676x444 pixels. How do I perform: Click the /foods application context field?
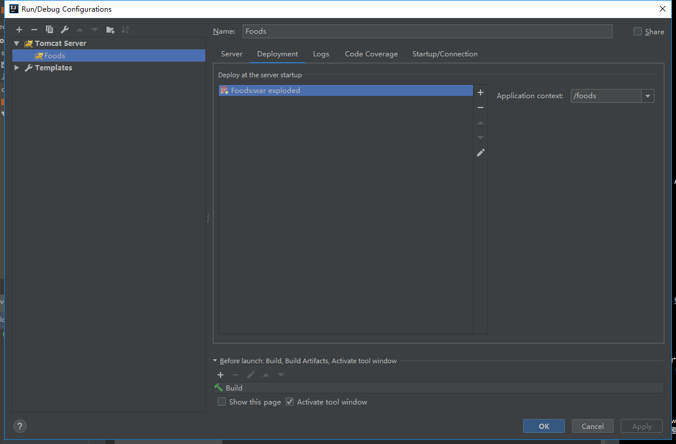pyautogui.click(x=606, y=96)
